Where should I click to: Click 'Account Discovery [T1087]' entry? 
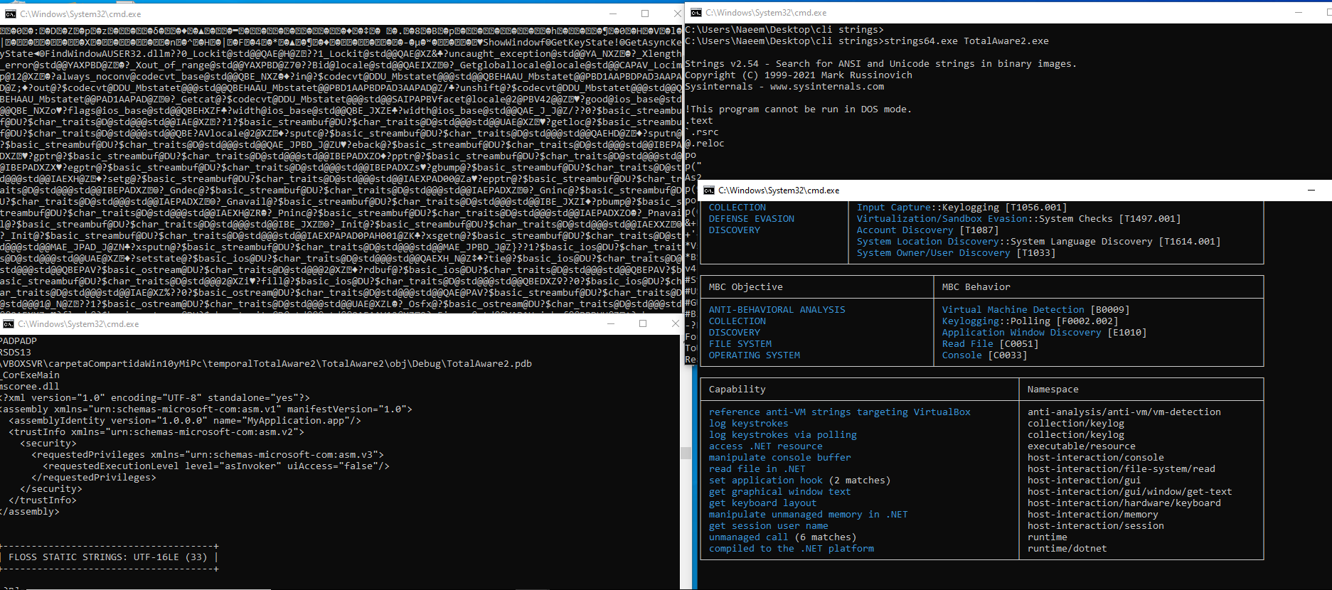(928, 230)
